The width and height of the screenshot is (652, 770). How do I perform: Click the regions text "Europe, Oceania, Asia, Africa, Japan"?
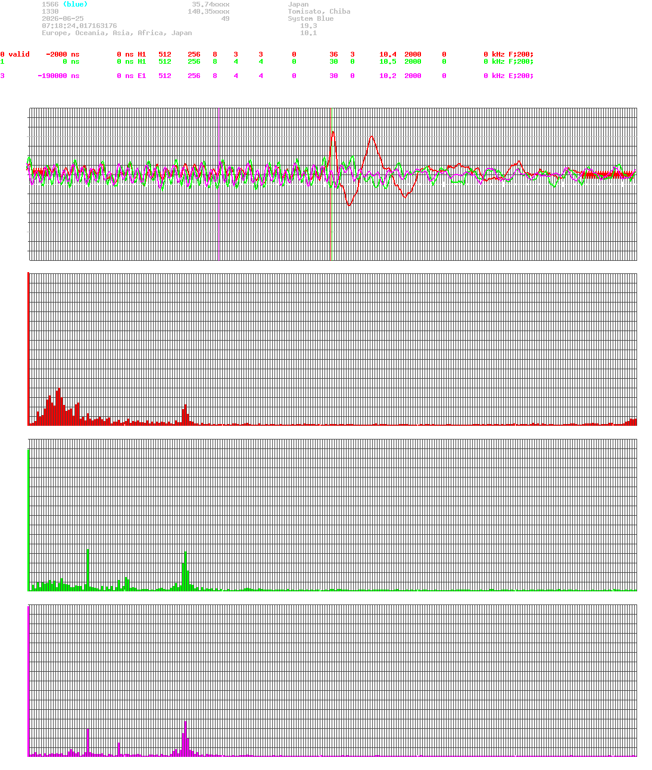(x=117, y=33)
